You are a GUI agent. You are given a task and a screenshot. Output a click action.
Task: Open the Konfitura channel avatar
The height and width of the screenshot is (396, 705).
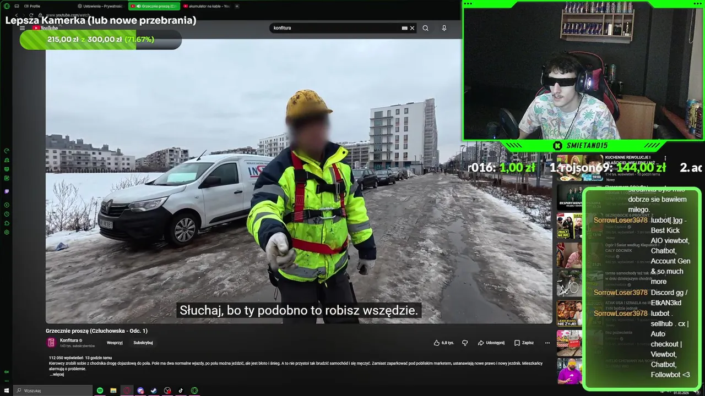[x=51, y=343]
